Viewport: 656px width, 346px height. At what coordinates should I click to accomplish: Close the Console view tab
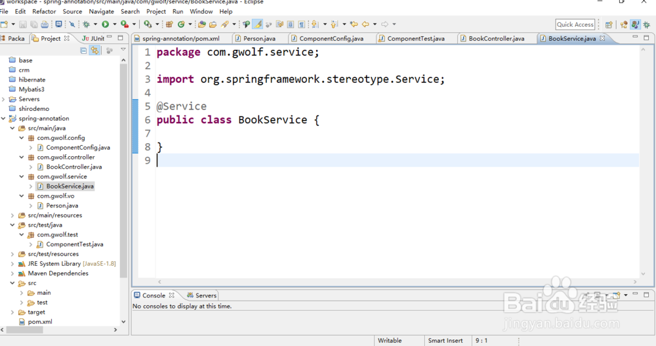pos(171,295)
